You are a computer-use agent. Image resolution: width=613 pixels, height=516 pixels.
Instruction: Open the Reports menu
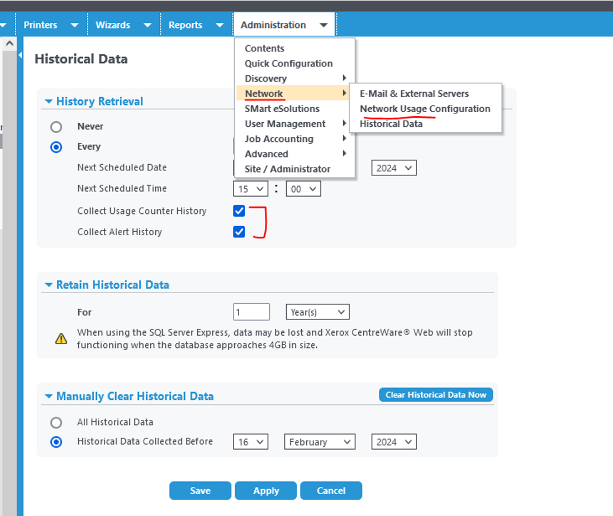(186, 24)
